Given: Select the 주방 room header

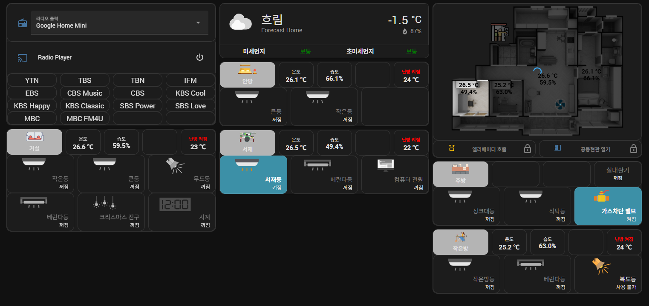Looking at the screenshot, I should point(460,174).
